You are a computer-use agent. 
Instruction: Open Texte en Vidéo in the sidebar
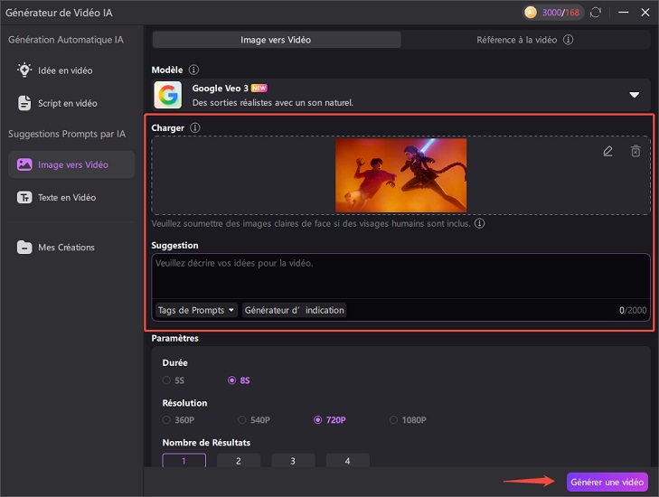(71, 197)
